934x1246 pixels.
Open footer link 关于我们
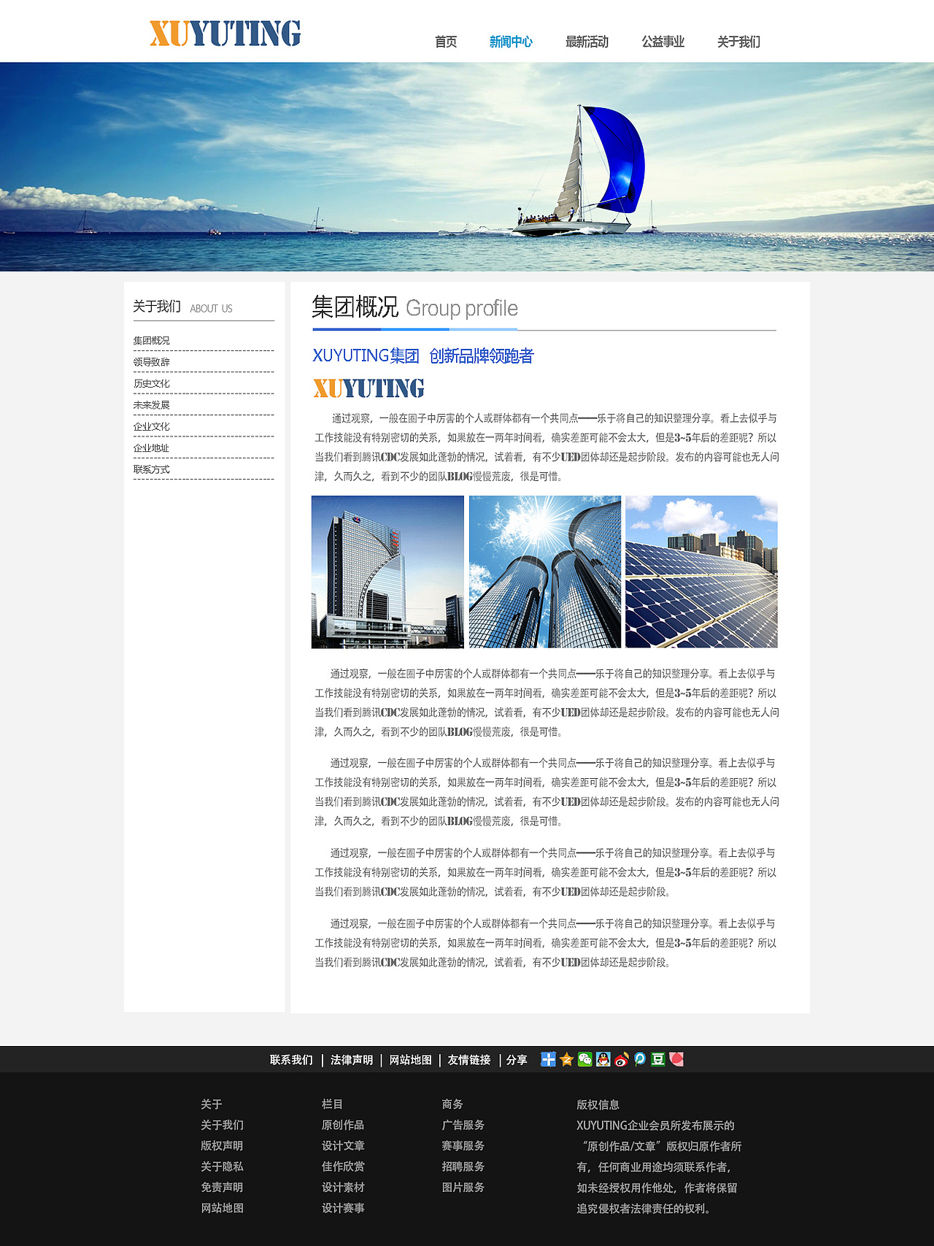click(222, 1125)
